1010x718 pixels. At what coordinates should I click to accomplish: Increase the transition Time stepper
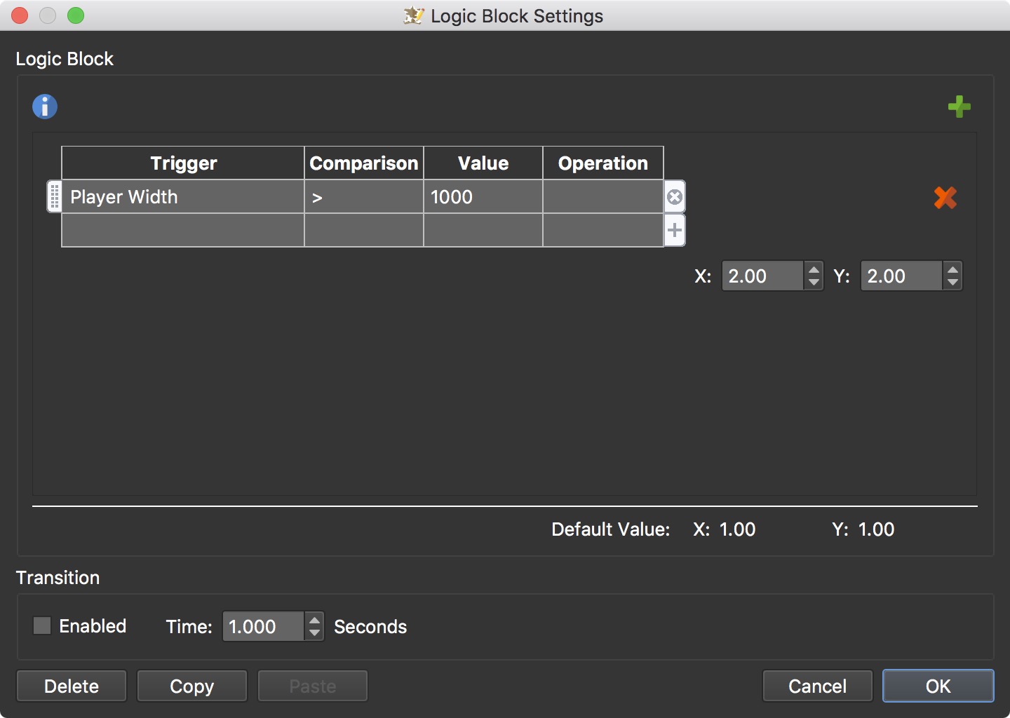click(x=315, y=620)
